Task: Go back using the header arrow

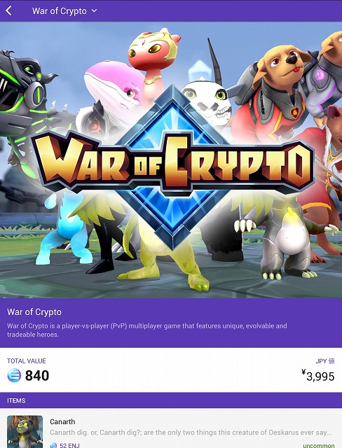Action: [x=9, y=11]
